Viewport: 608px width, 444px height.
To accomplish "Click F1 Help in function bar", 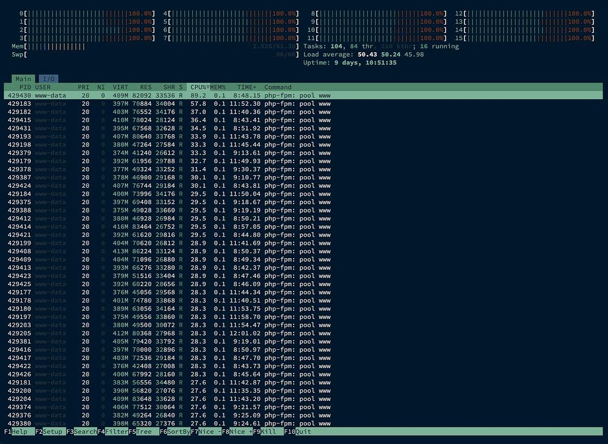I will click(19, 432).
